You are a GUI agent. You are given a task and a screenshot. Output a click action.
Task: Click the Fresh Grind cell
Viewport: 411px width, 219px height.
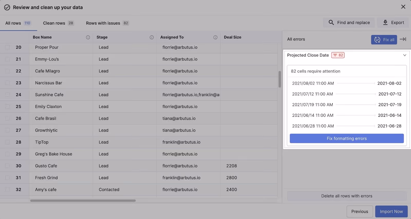[61, 178]
